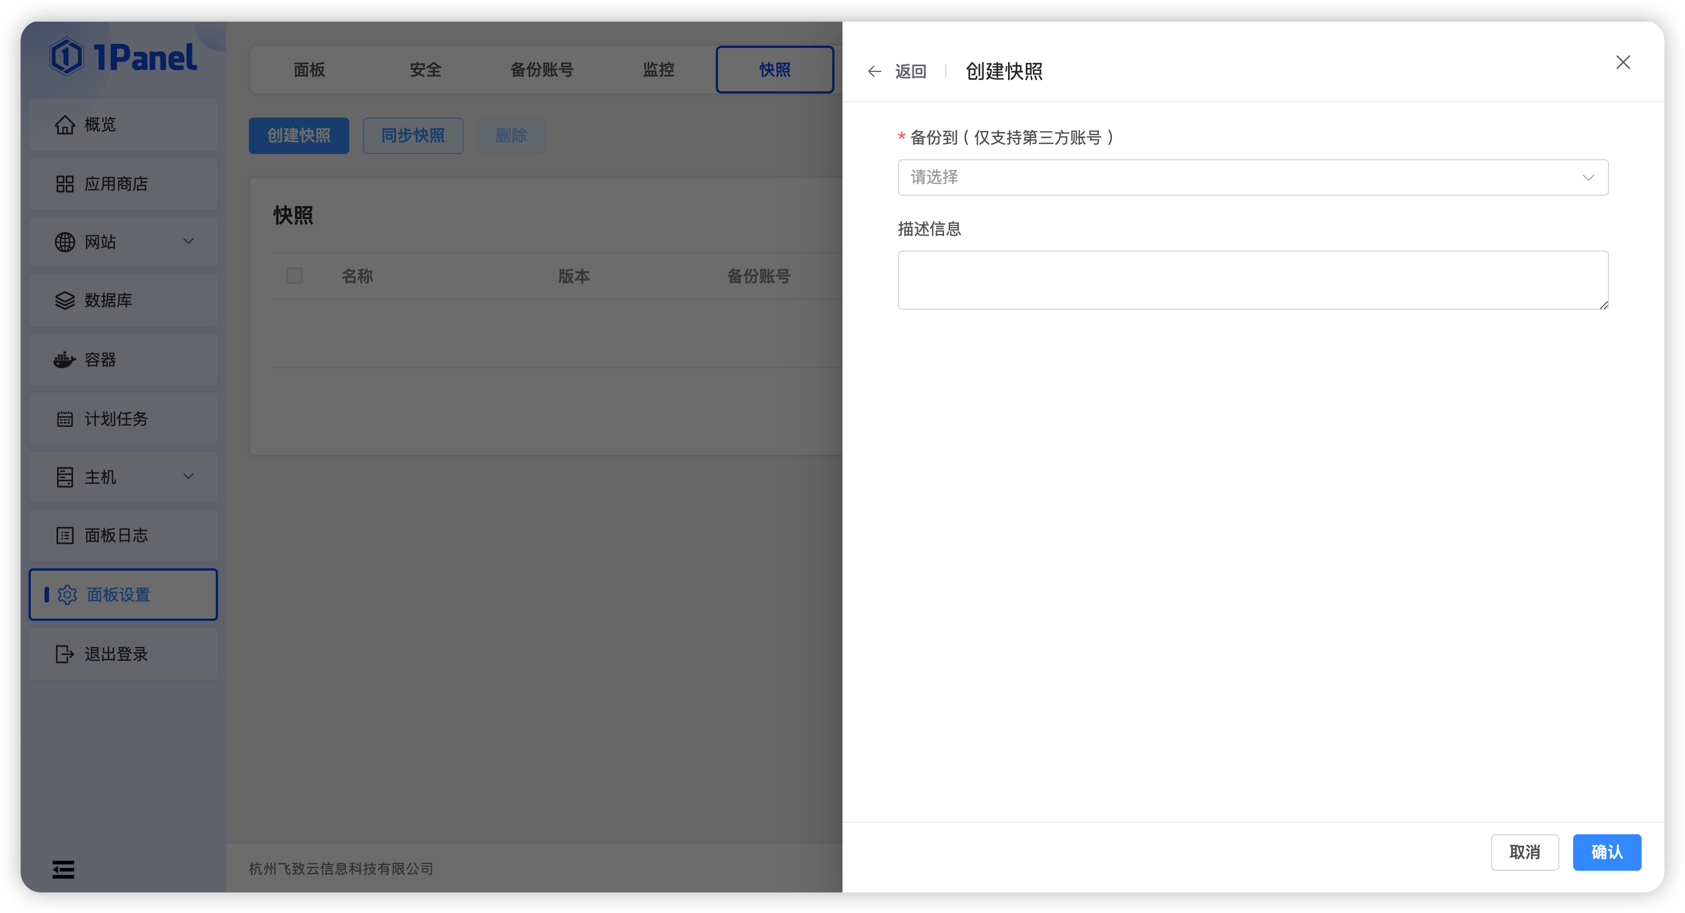
Task: Close the create snapshot drawer
Action: [x=1623, y=62]
